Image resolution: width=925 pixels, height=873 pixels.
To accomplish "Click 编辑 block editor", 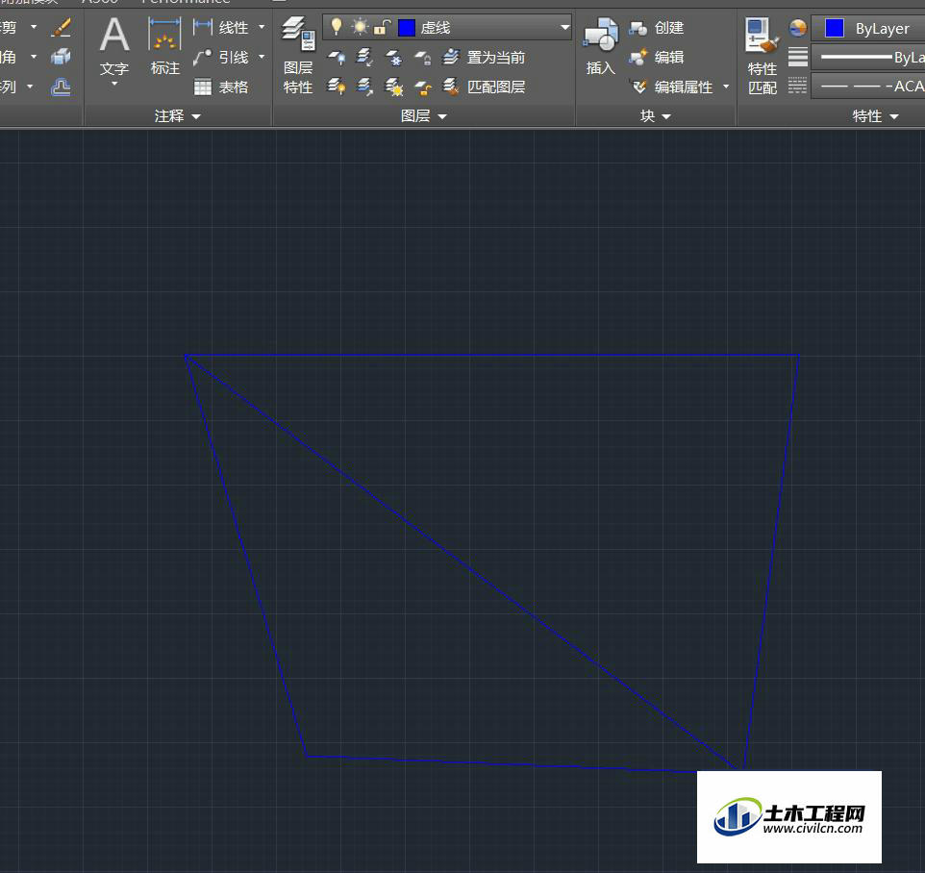I will [x=657, y=58].
